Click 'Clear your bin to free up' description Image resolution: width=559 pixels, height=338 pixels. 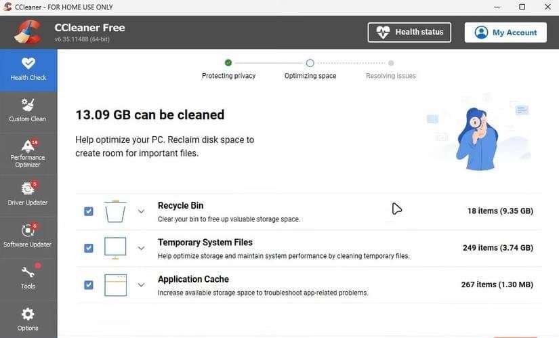coord(228,219)
